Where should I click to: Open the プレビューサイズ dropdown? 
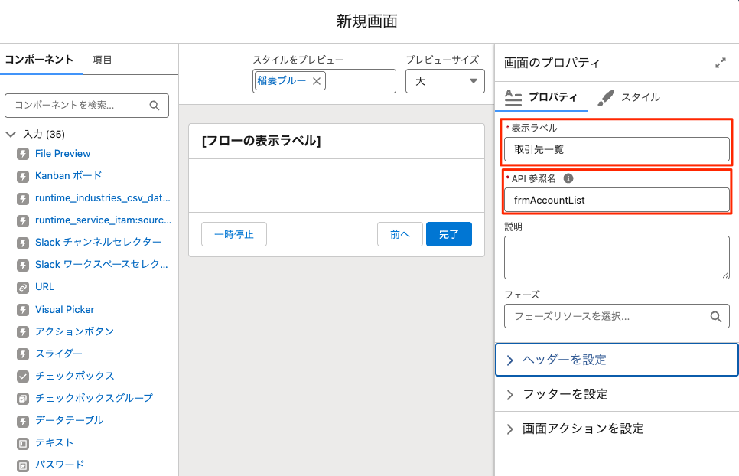tap(444, 81)
